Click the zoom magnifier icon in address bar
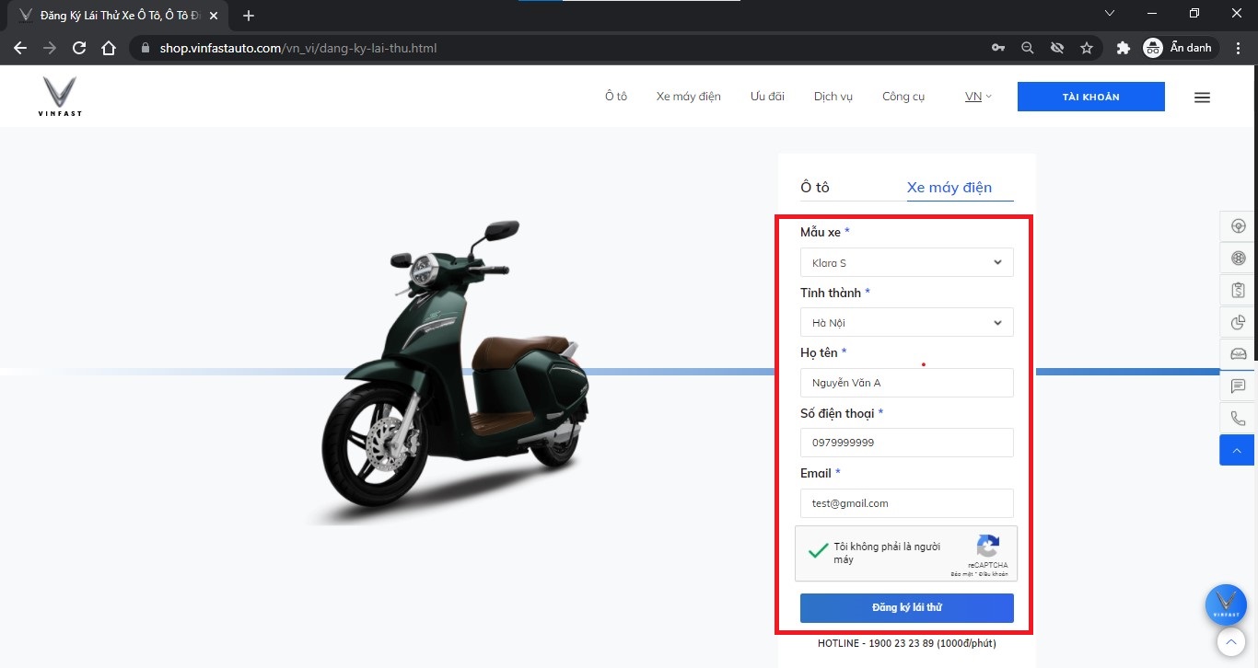The height and width of the screenshot is (668, 1258). tap(1028, 48)
